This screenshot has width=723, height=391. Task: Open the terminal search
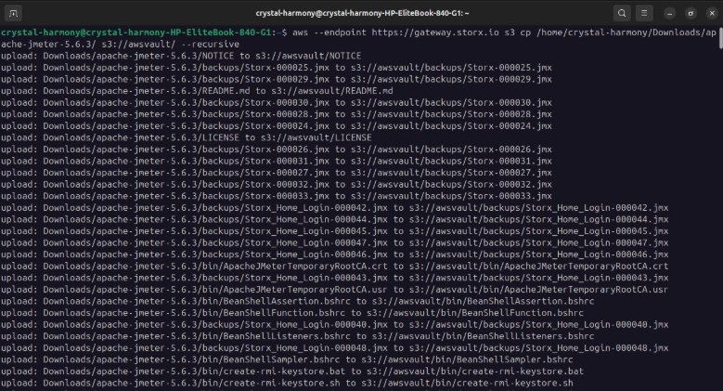pos(622,13)
